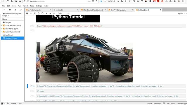Open the images folder in file browser

12,22
